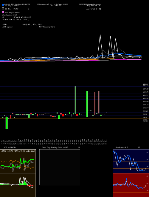Open the ADX indicator chart panel

18,161
